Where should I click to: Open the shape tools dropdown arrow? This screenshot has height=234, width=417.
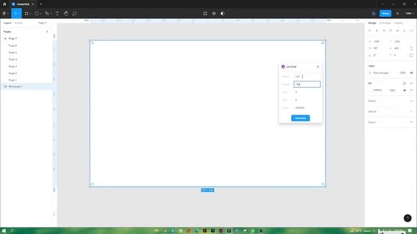[40, 14]
